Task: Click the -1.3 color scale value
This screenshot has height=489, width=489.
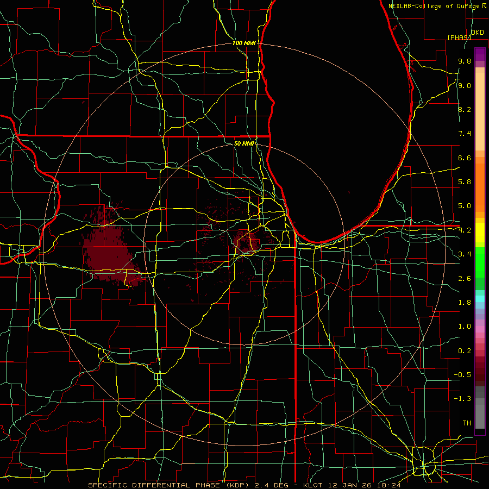Action: point(462,399)
